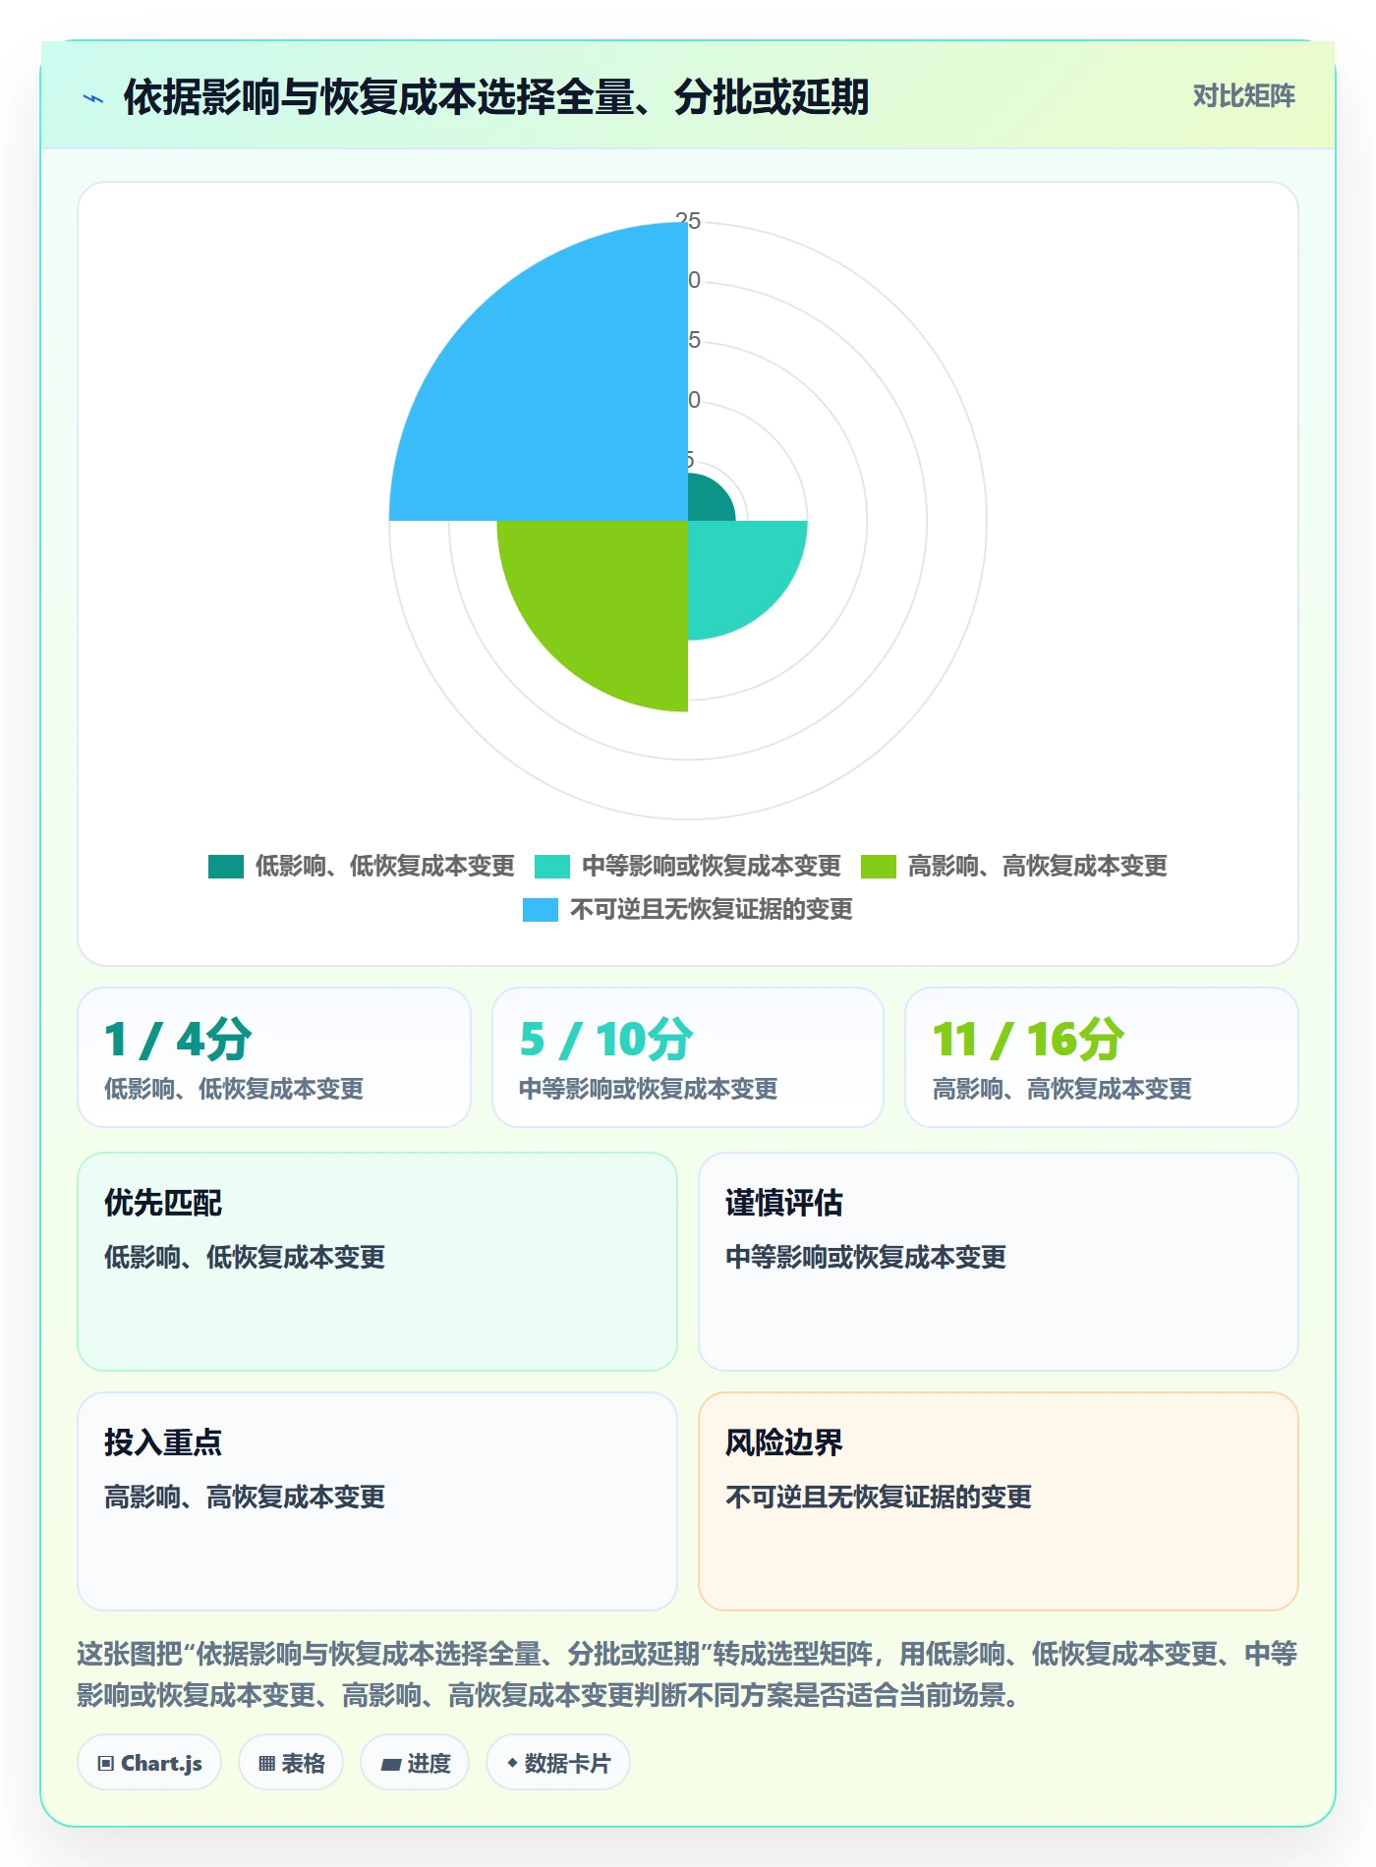The width and height of the screenshot is (1376, 1867).
Task: Select the 11 / 16分 score card
Action: (x=1102, y=1057)
